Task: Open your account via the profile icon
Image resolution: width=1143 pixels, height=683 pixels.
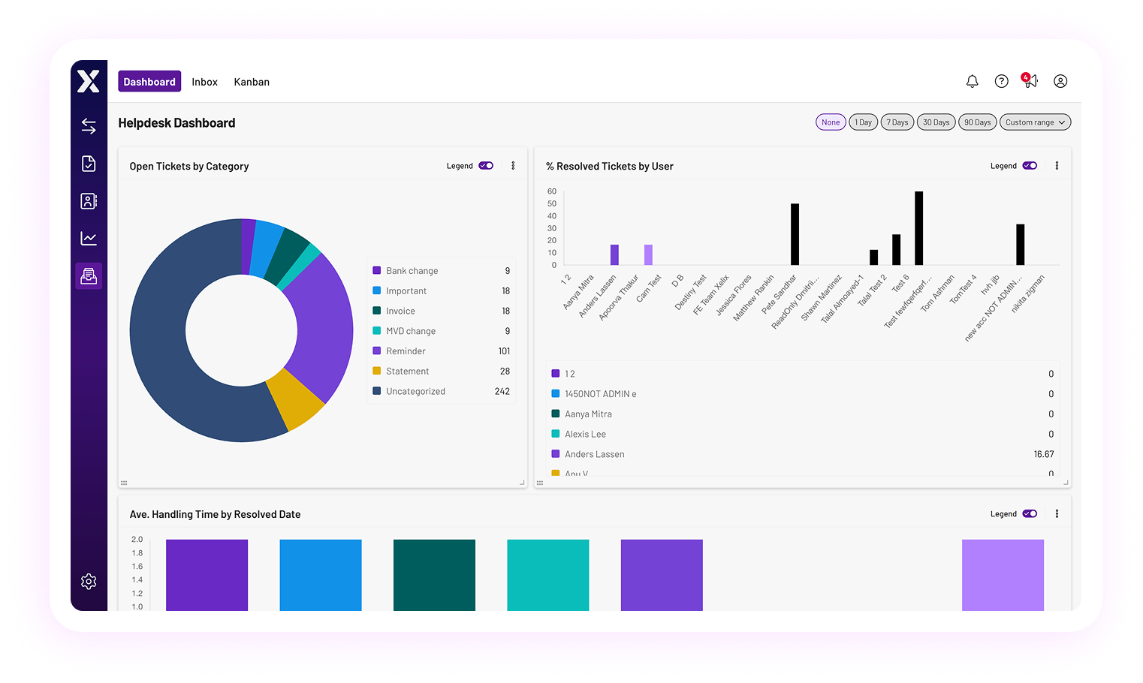Action: click(1060, 81)
